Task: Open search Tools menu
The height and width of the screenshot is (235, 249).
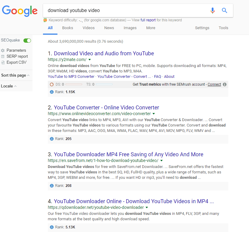Action: [223, 28]
